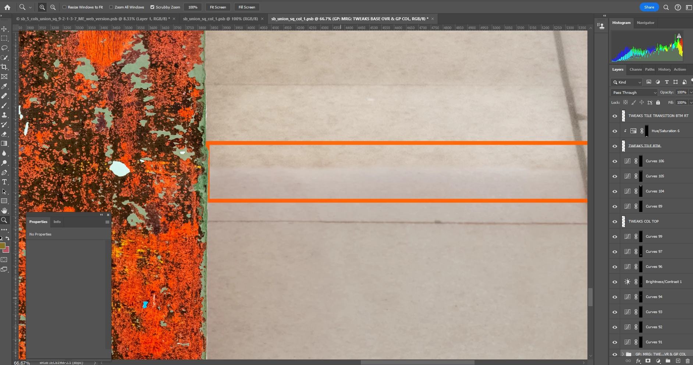The image size is (693, 365).
Task: Click the Fit Screen button
Action: point(218,7)
